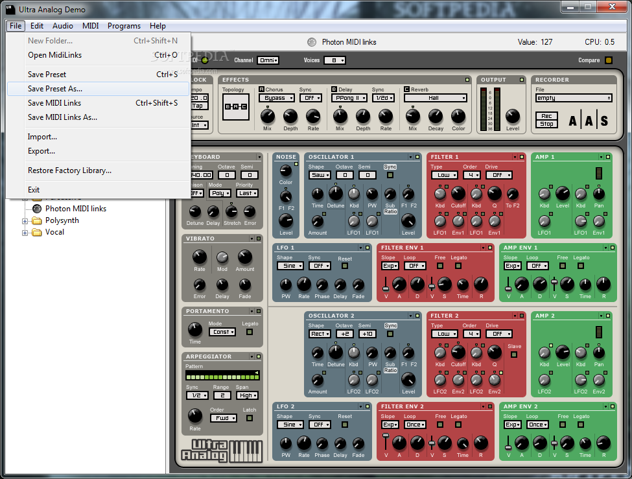Click the Oscillator 1 Level knob
The height and width of the screenshot is (479, 632).
point(408,220)
